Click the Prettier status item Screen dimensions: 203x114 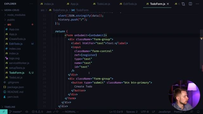coord(180,112)
